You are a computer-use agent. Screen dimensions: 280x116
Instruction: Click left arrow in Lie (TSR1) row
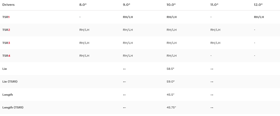[124, 82]
